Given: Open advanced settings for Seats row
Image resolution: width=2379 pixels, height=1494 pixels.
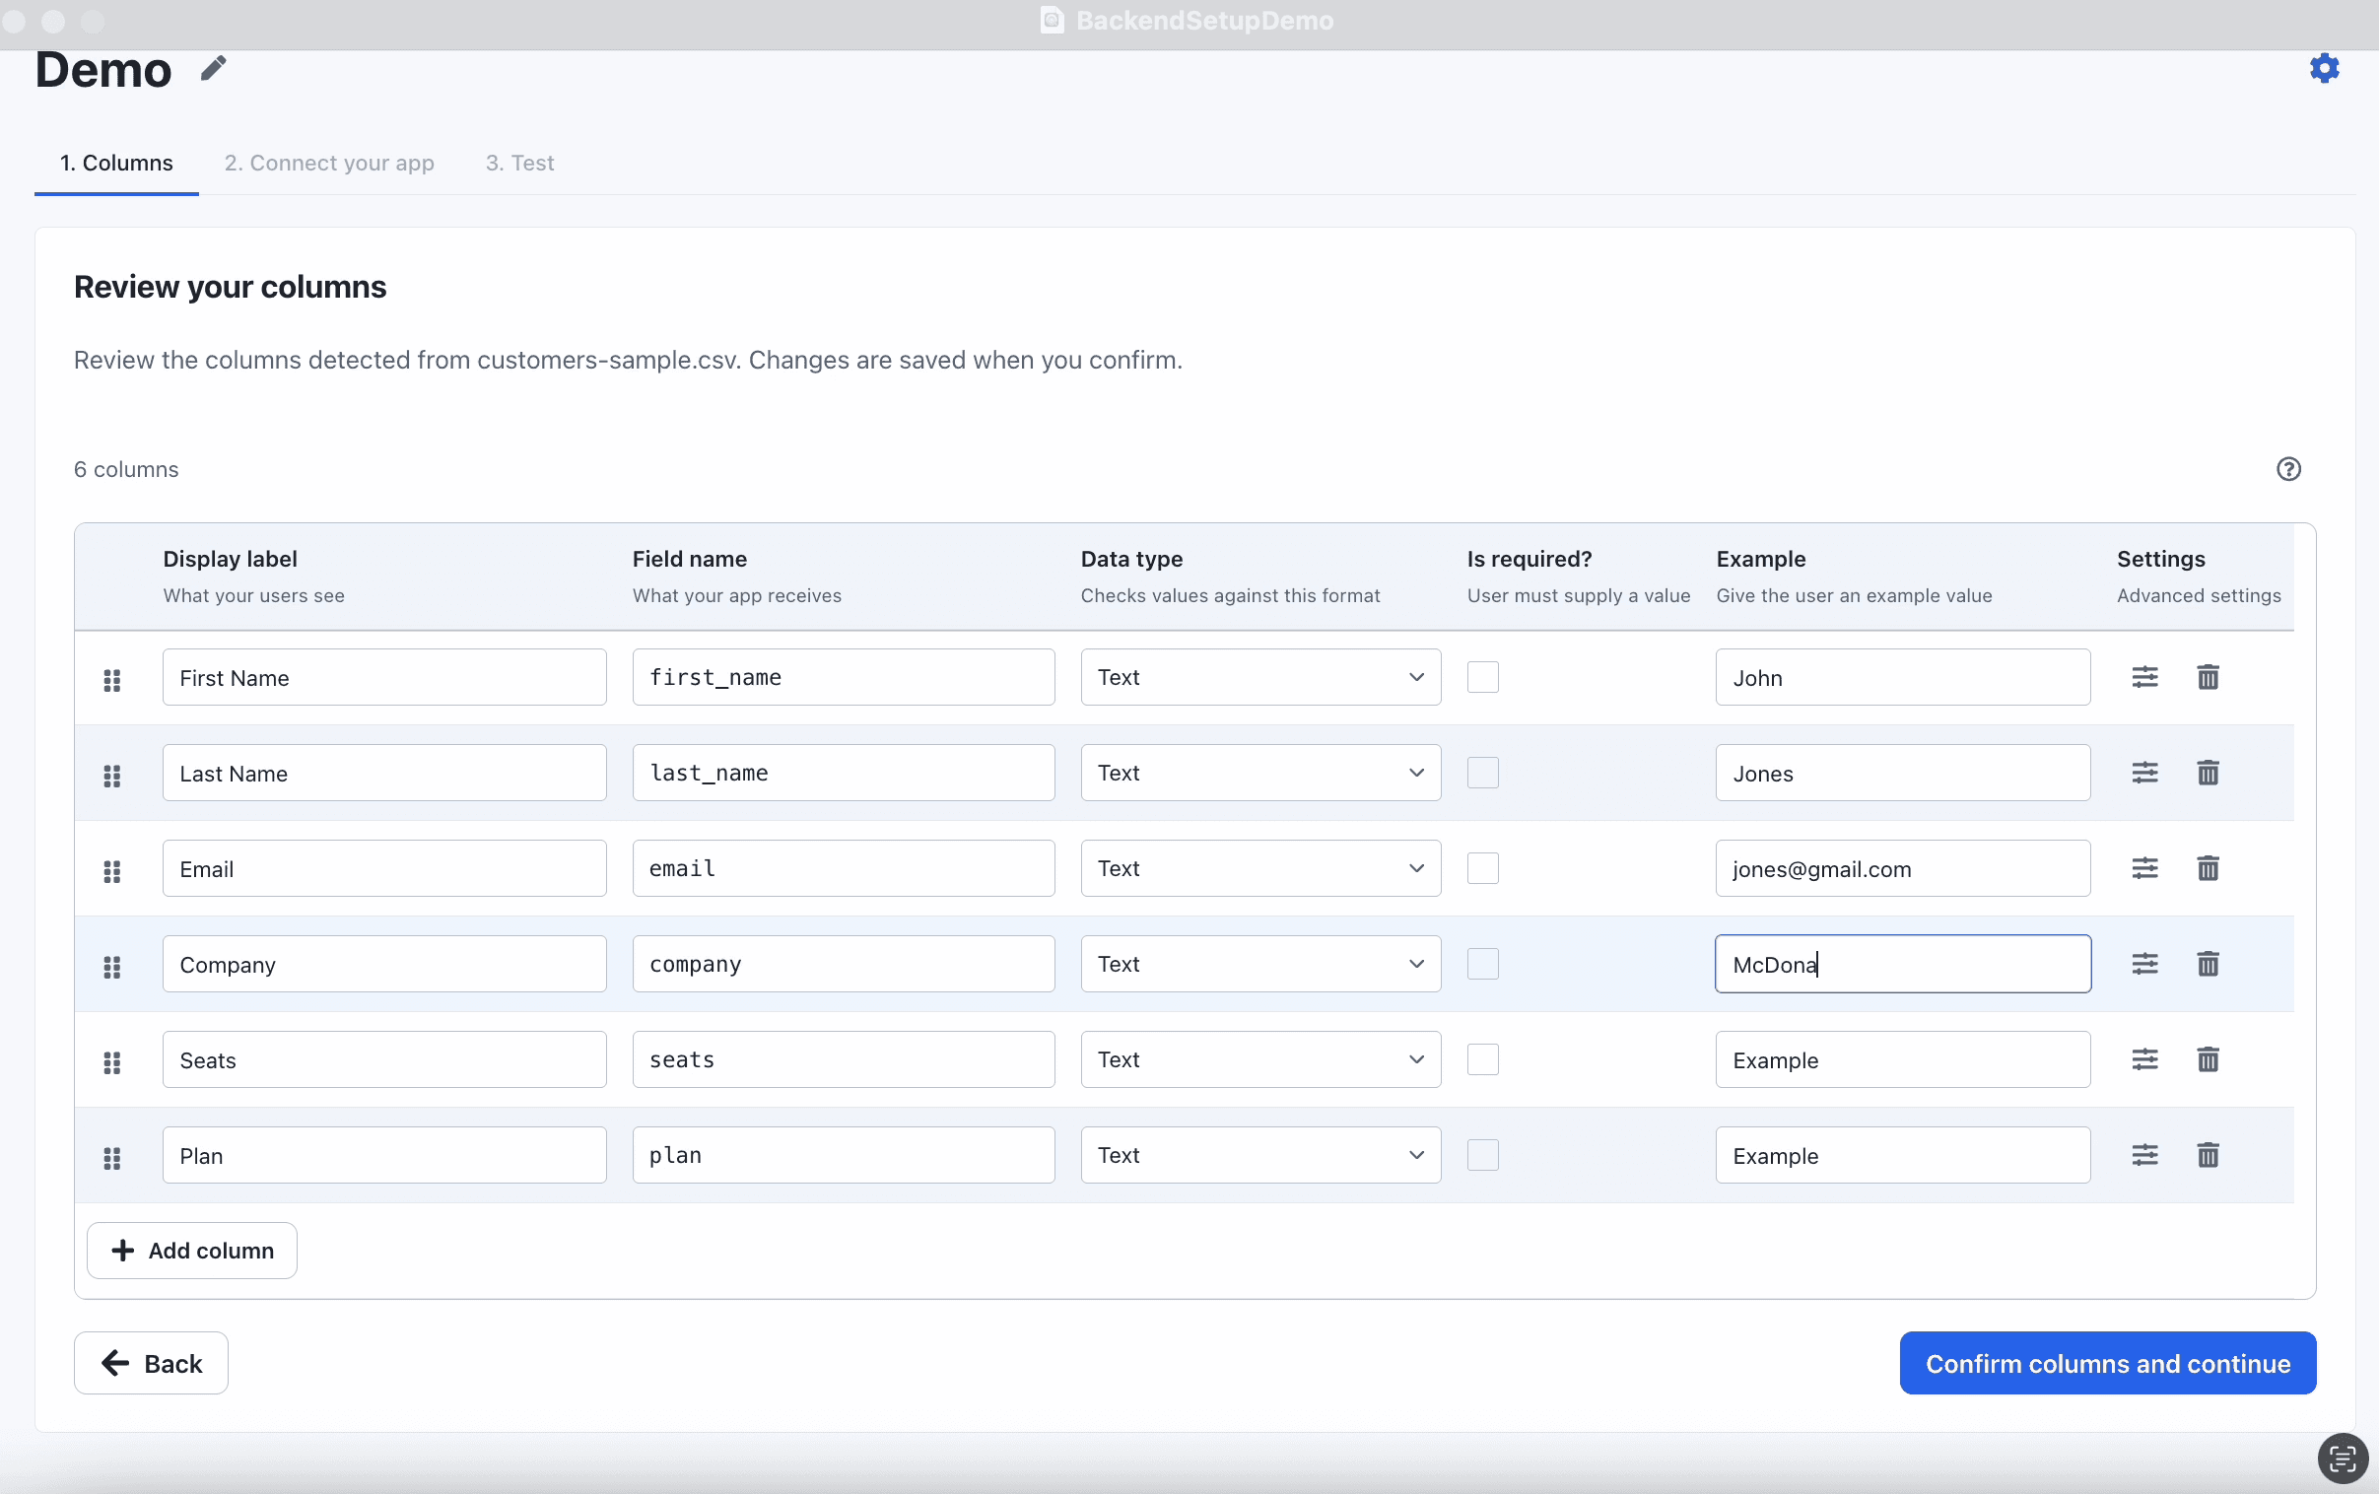Looking at the screenshot, I should click(2143, 1059).
